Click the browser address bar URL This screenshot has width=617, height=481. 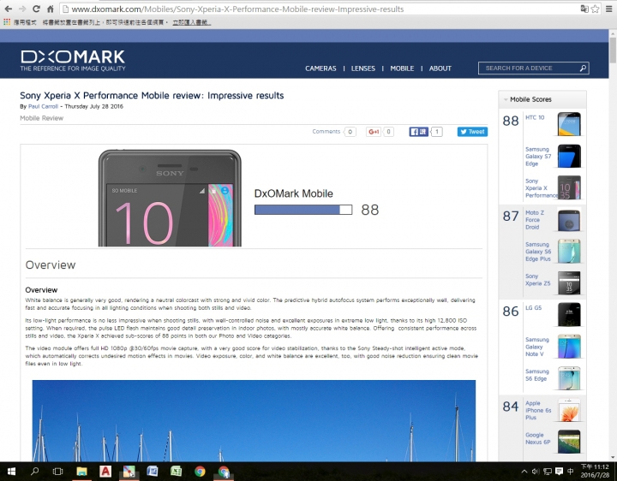pos(237,9)
